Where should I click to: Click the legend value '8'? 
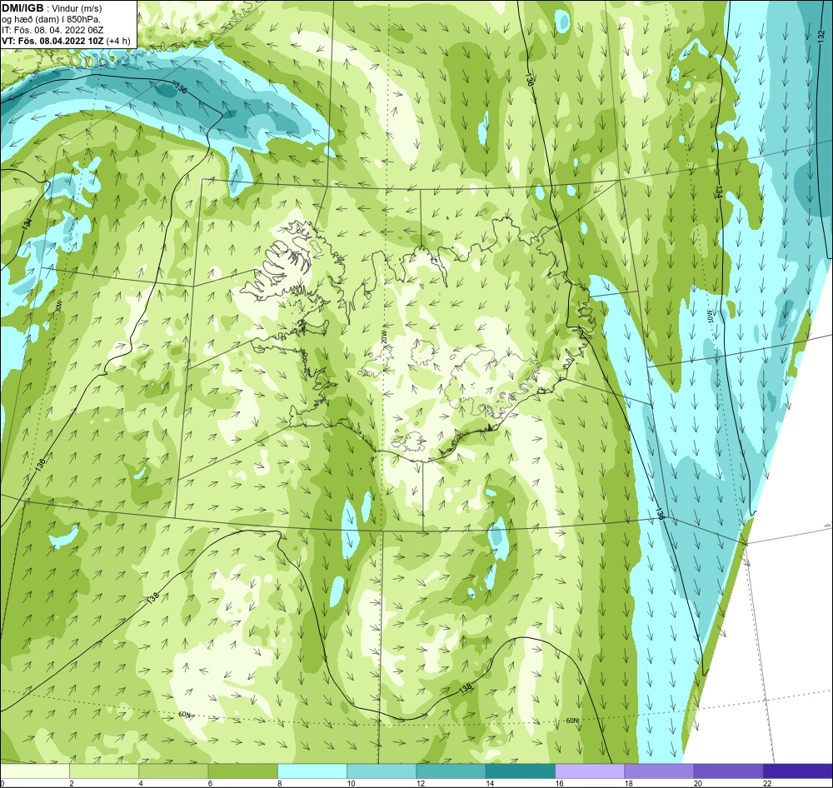click(x=279, y=783)
